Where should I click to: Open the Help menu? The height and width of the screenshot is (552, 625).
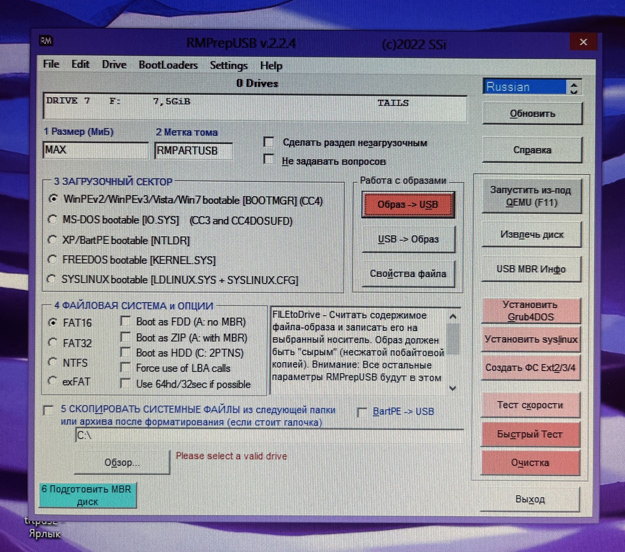(x=271, y=66)
